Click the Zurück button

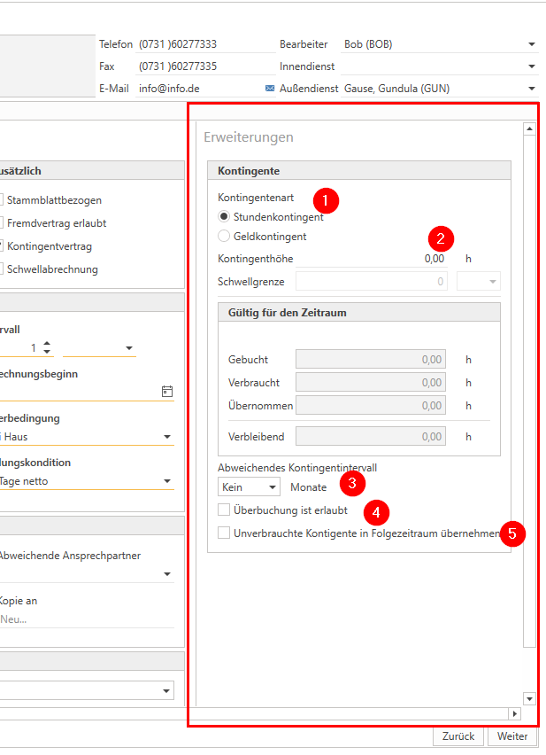(458, 736)
